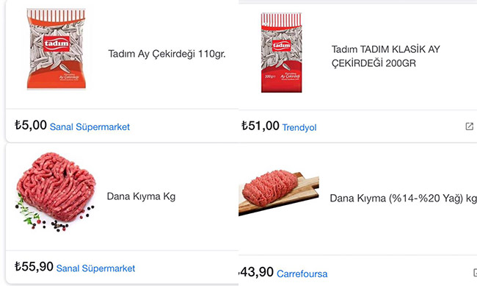
Task: Click the ₺51,00 price
Action: [260, 126]
